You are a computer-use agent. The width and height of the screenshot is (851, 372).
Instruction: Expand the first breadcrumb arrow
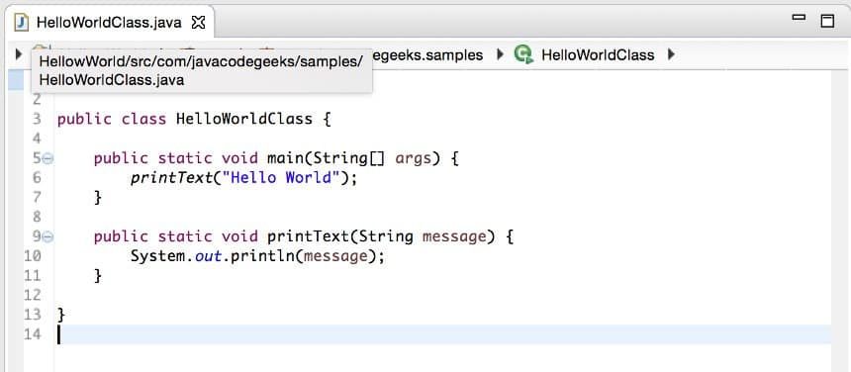pyautogui.click(x=19, y=54)
